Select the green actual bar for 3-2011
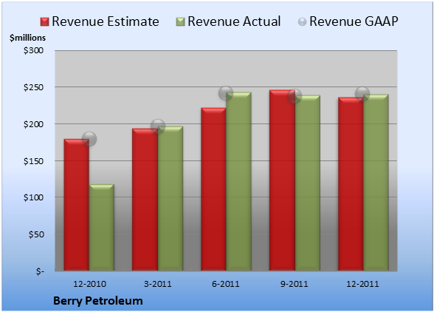Viewport: 434px width, 312px height. pyautogui.click(x=170, y=199)
